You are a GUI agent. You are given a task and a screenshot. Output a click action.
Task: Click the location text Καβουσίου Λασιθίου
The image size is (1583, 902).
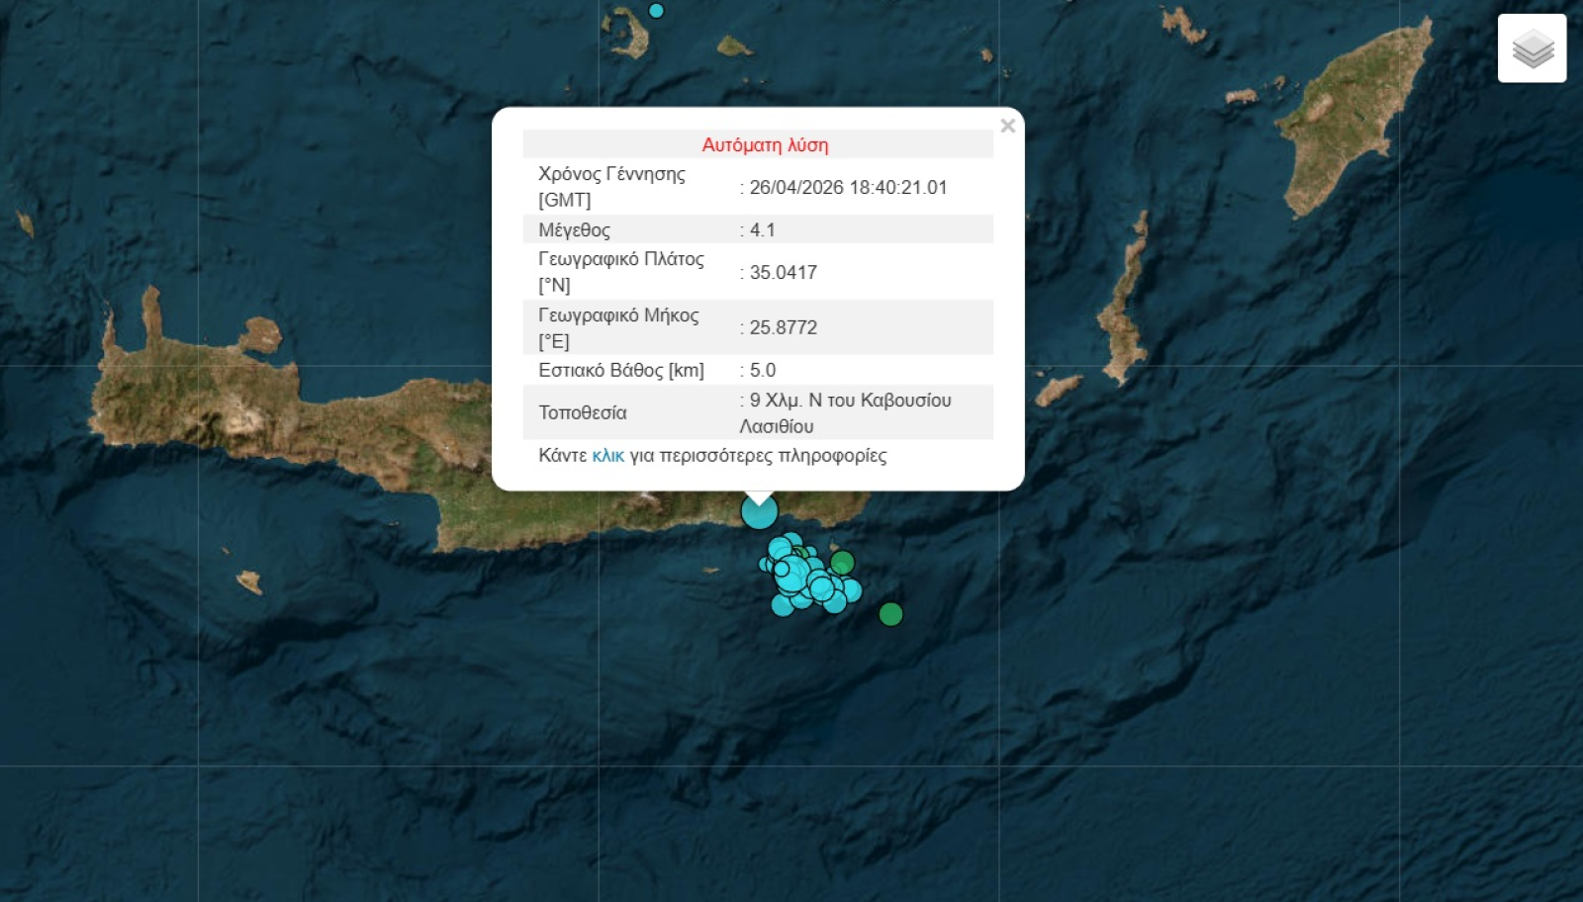point(849,412)
